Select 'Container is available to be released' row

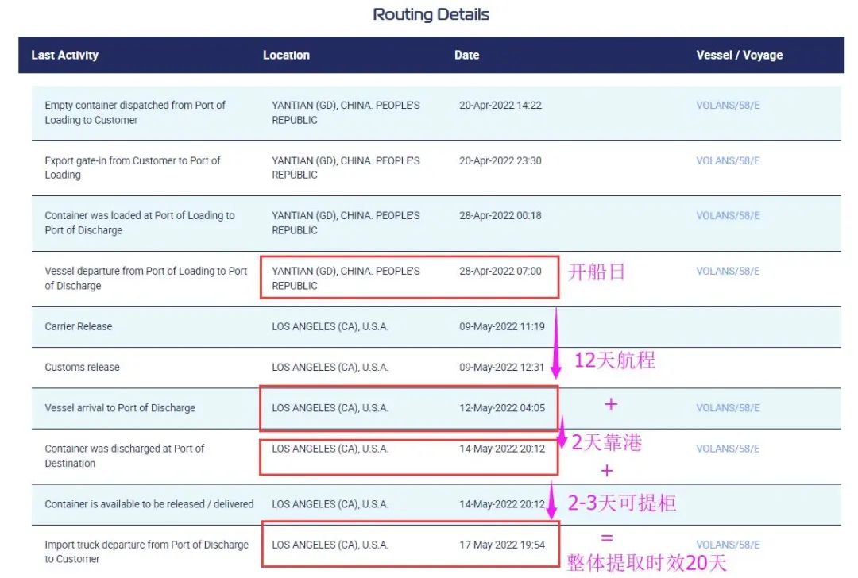tap(149, 504)
